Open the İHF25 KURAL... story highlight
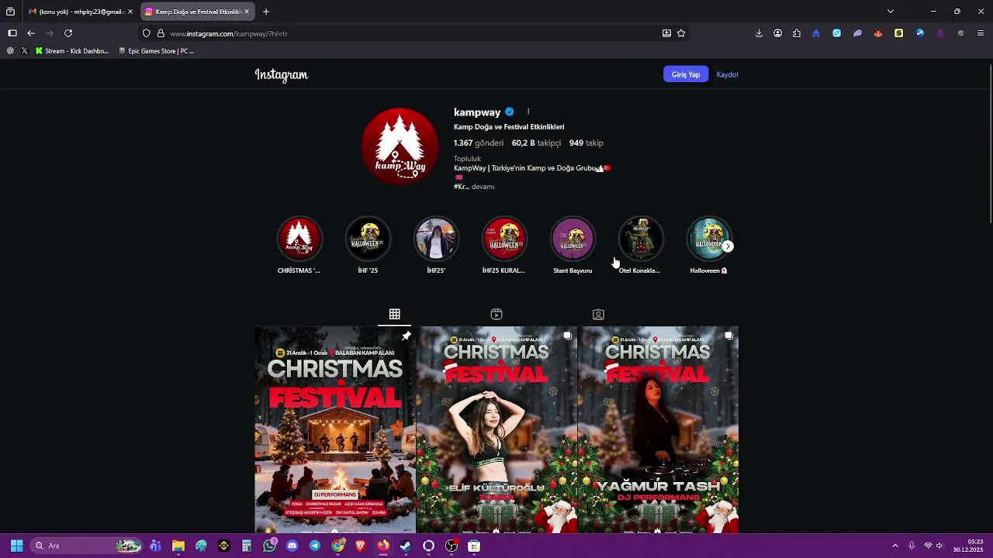Screen dimensions: 993x558 pyautogui.click(x=504, y=239)
